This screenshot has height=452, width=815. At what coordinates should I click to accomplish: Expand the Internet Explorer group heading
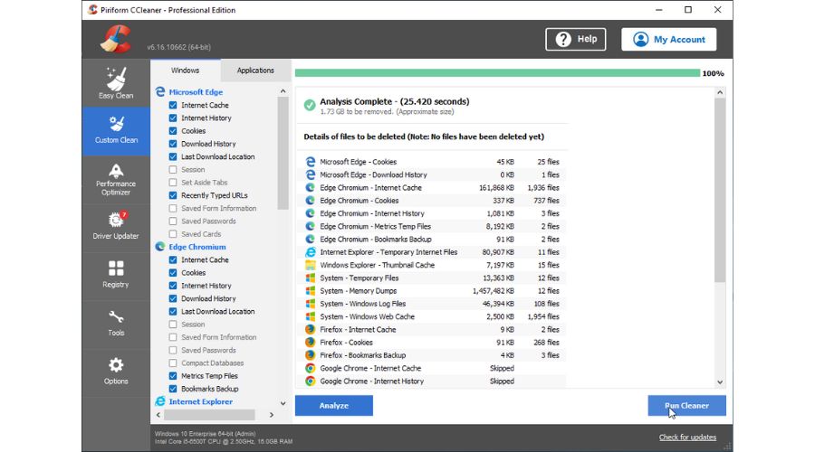click(201, 401)
